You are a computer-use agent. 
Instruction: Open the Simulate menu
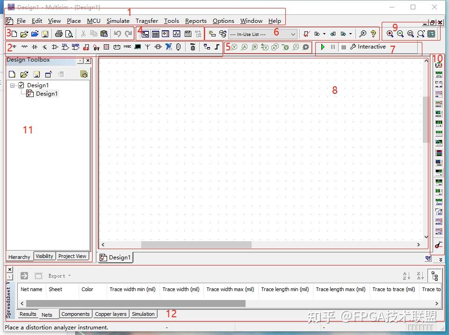click(118, 21)
